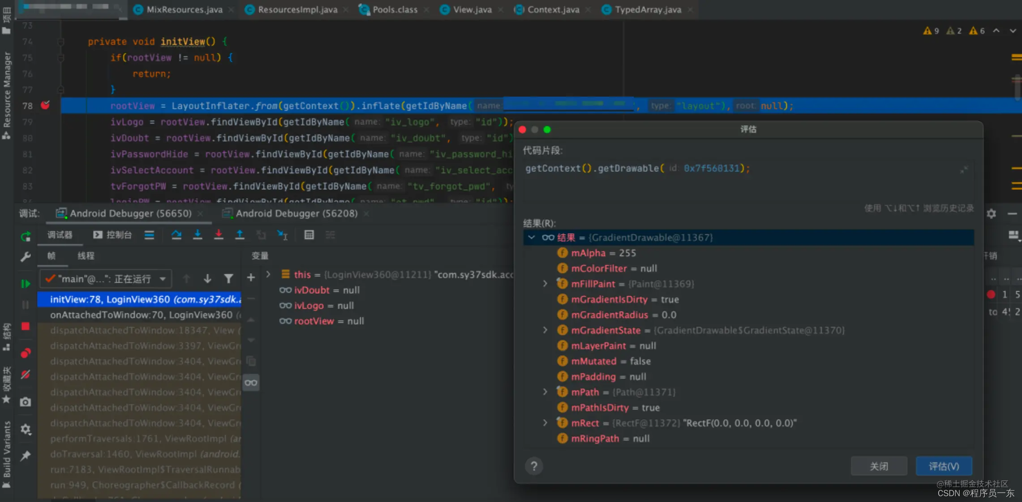Open the main thread selector dropdown
Image resolution: width=1022 pixels, height=502 pixels.
tap(106, 279)
